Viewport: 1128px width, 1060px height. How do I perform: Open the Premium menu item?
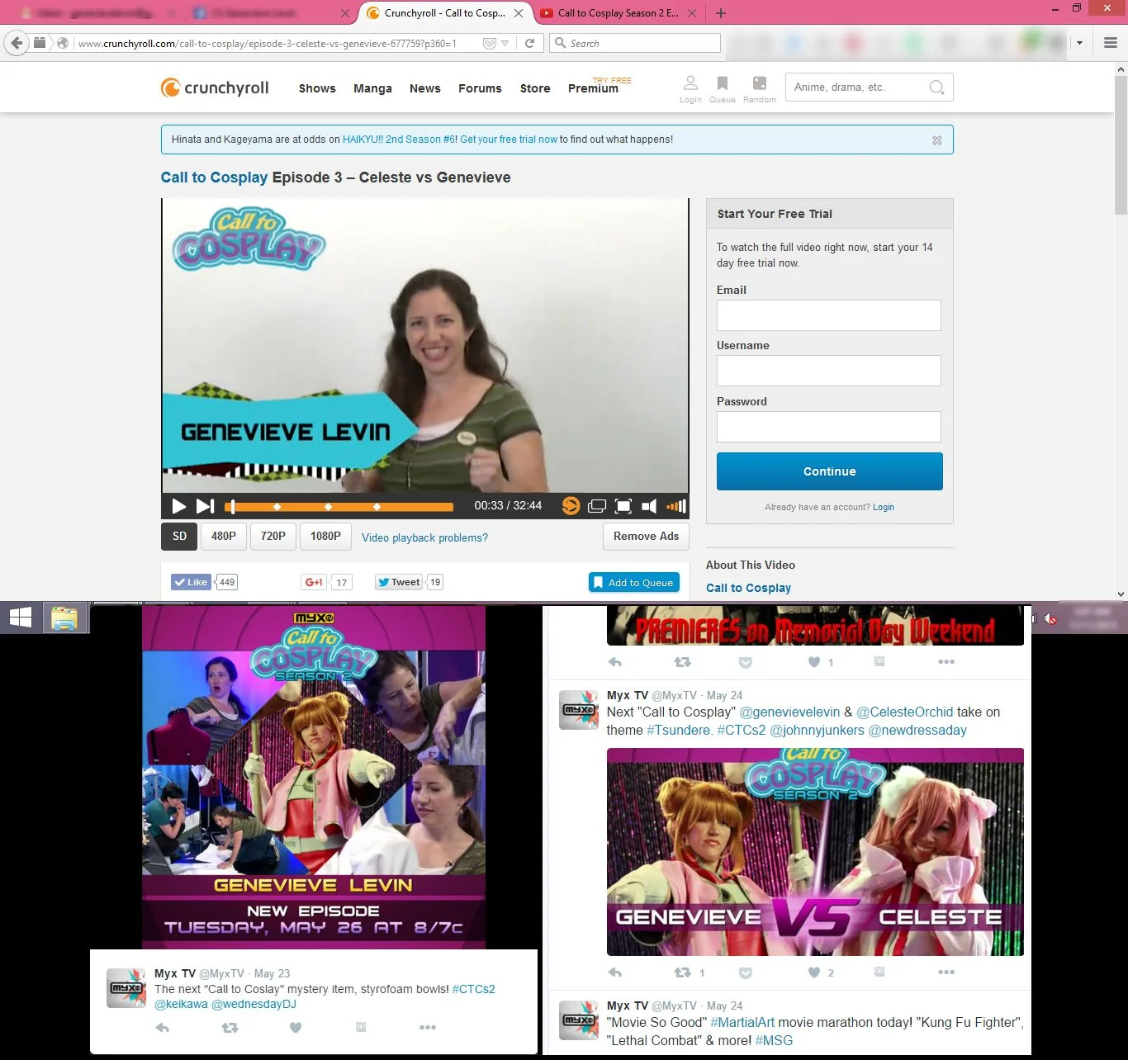tap(593, 88)
